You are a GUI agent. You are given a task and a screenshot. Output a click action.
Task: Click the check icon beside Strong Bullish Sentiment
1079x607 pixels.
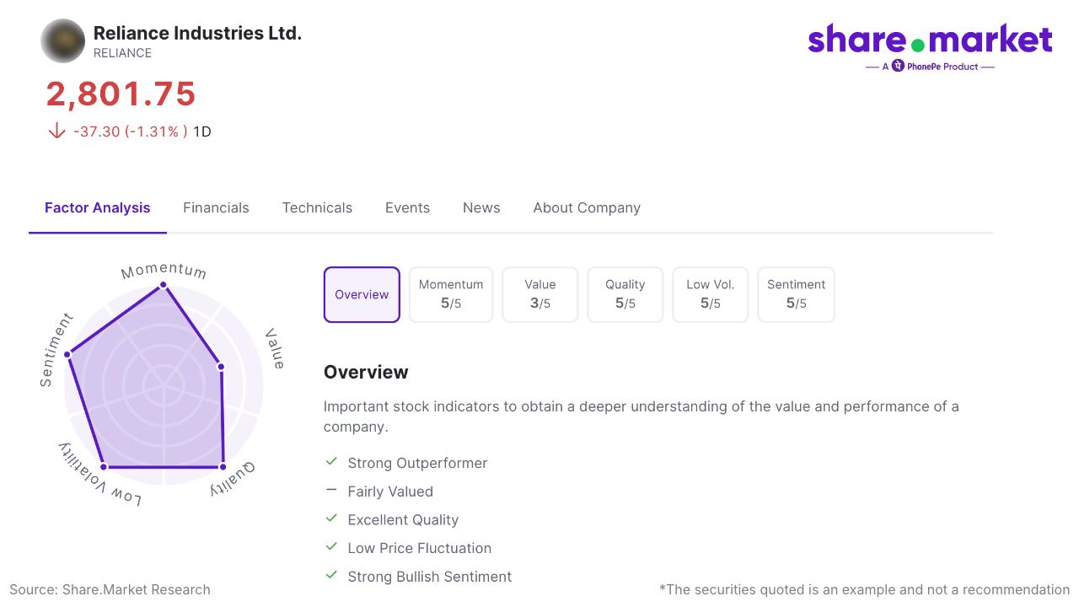pyautogui.click(x=331, y=575)
